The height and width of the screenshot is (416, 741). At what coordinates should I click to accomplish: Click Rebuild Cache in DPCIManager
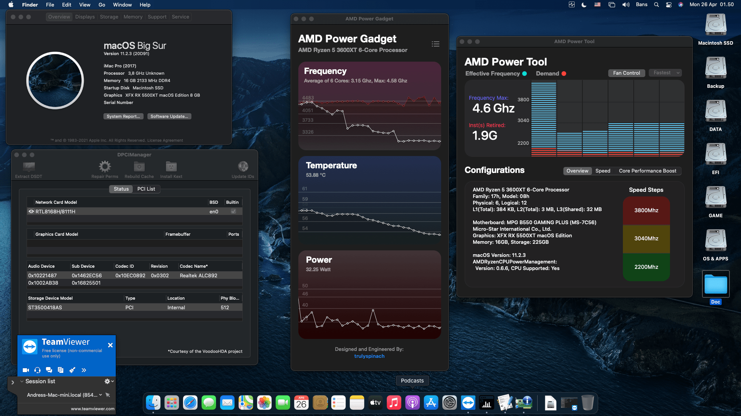[139, 170]
